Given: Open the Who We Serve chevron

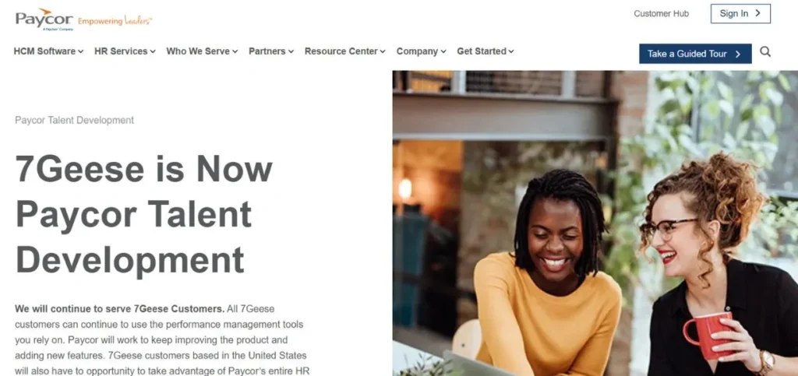Looking at the screenshot, I should [235, 52].
